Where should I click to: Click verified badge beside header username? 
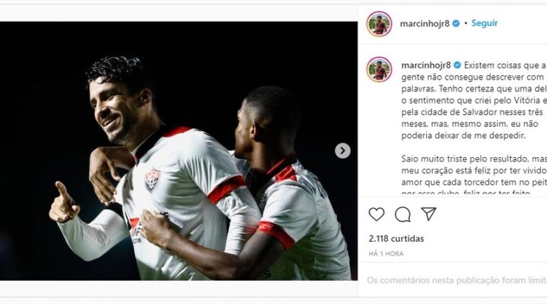(455, 24)
